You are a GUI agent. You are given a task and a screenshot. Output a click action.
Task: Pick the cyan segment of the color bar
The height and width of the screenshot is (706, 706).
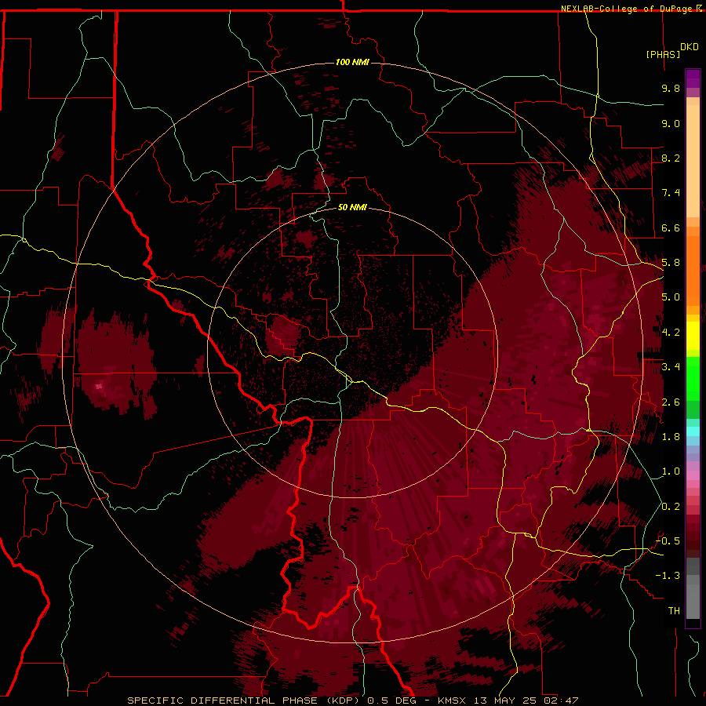693,431
